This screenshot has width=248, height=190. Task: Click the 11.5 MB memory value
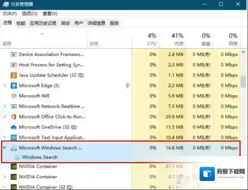pyautogui.click(x=174, y=127)
